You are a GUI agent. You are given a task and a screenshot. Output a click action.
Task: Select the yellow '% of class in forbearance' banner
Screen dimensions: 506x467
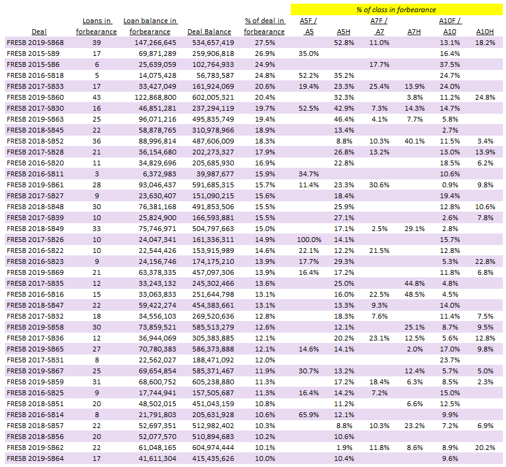point(397,10)
